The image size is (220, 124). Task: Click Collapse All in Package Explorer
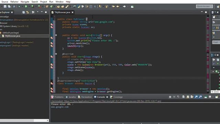(23, 12)
